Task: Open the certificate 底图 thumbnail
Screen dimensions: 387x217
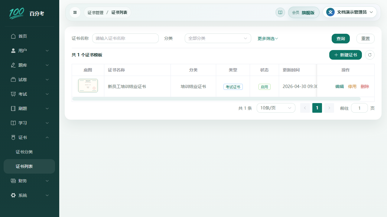Action: (x=88, y=86)
